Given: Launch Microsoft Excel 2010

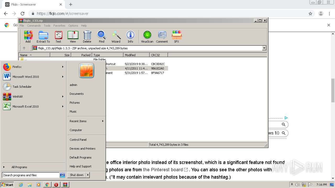Looking at the screenshot, I should pyautogui.click(x=33, y=107).
